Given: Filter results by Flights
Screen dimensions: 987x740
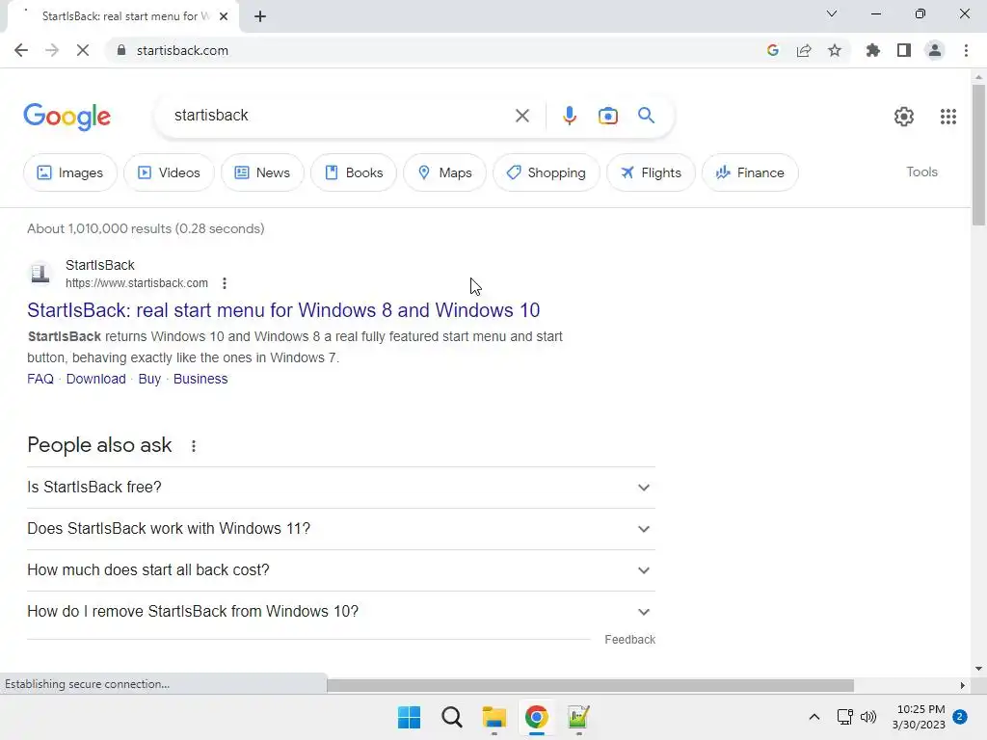Looking at the screenshot, I should [651, 172].
